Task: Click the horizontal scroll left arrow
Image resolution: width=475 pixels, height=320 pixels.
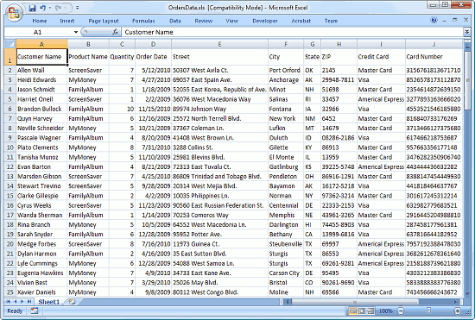Action: 288,302
